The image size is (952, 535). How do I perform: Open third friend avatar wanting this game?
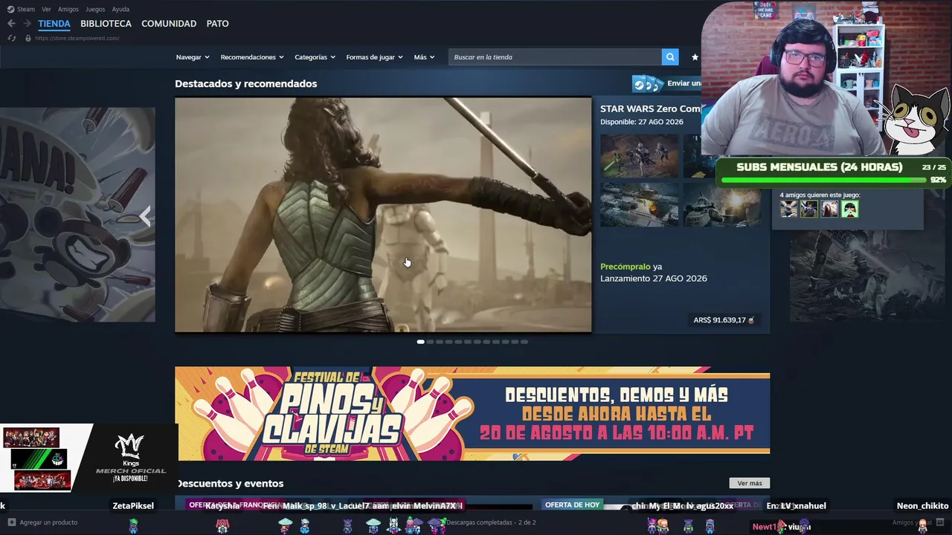[x=829, y=210]
